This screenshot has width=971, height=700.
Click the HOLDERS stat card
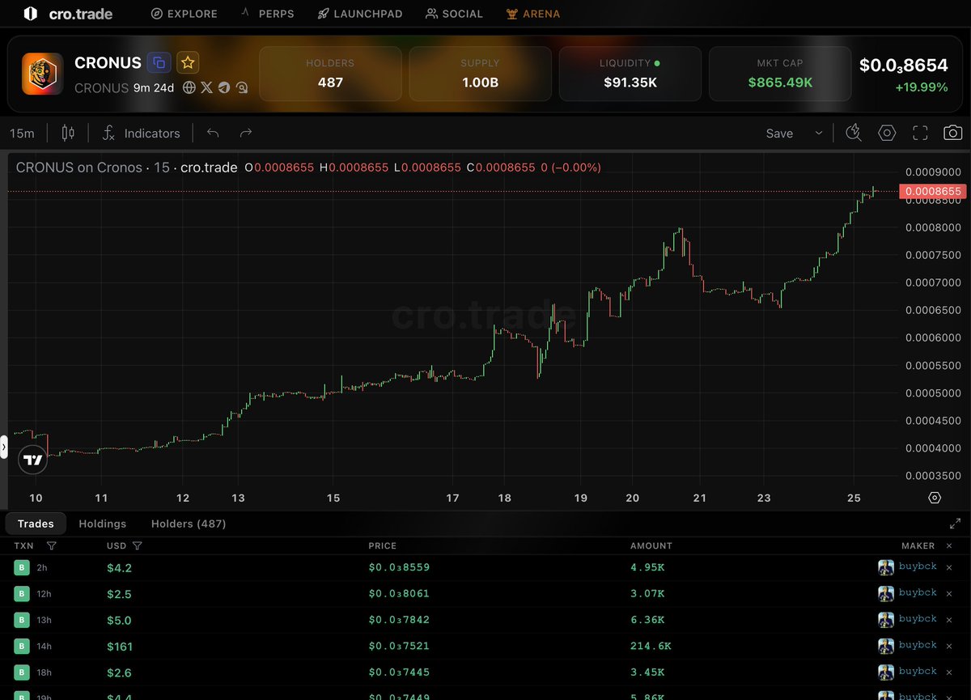tap(330, 74)
